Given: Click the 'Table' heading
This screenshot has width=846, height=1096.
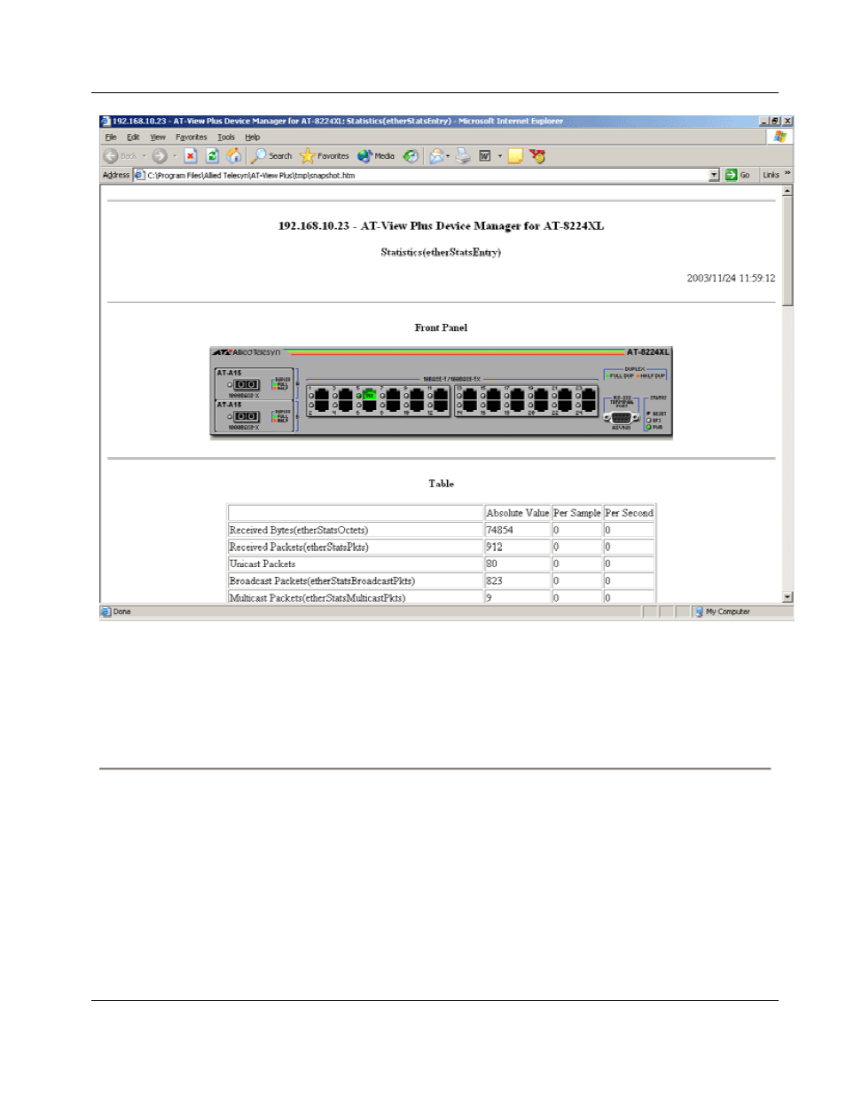Looking at the screenshot, I should tap(441, 484).
